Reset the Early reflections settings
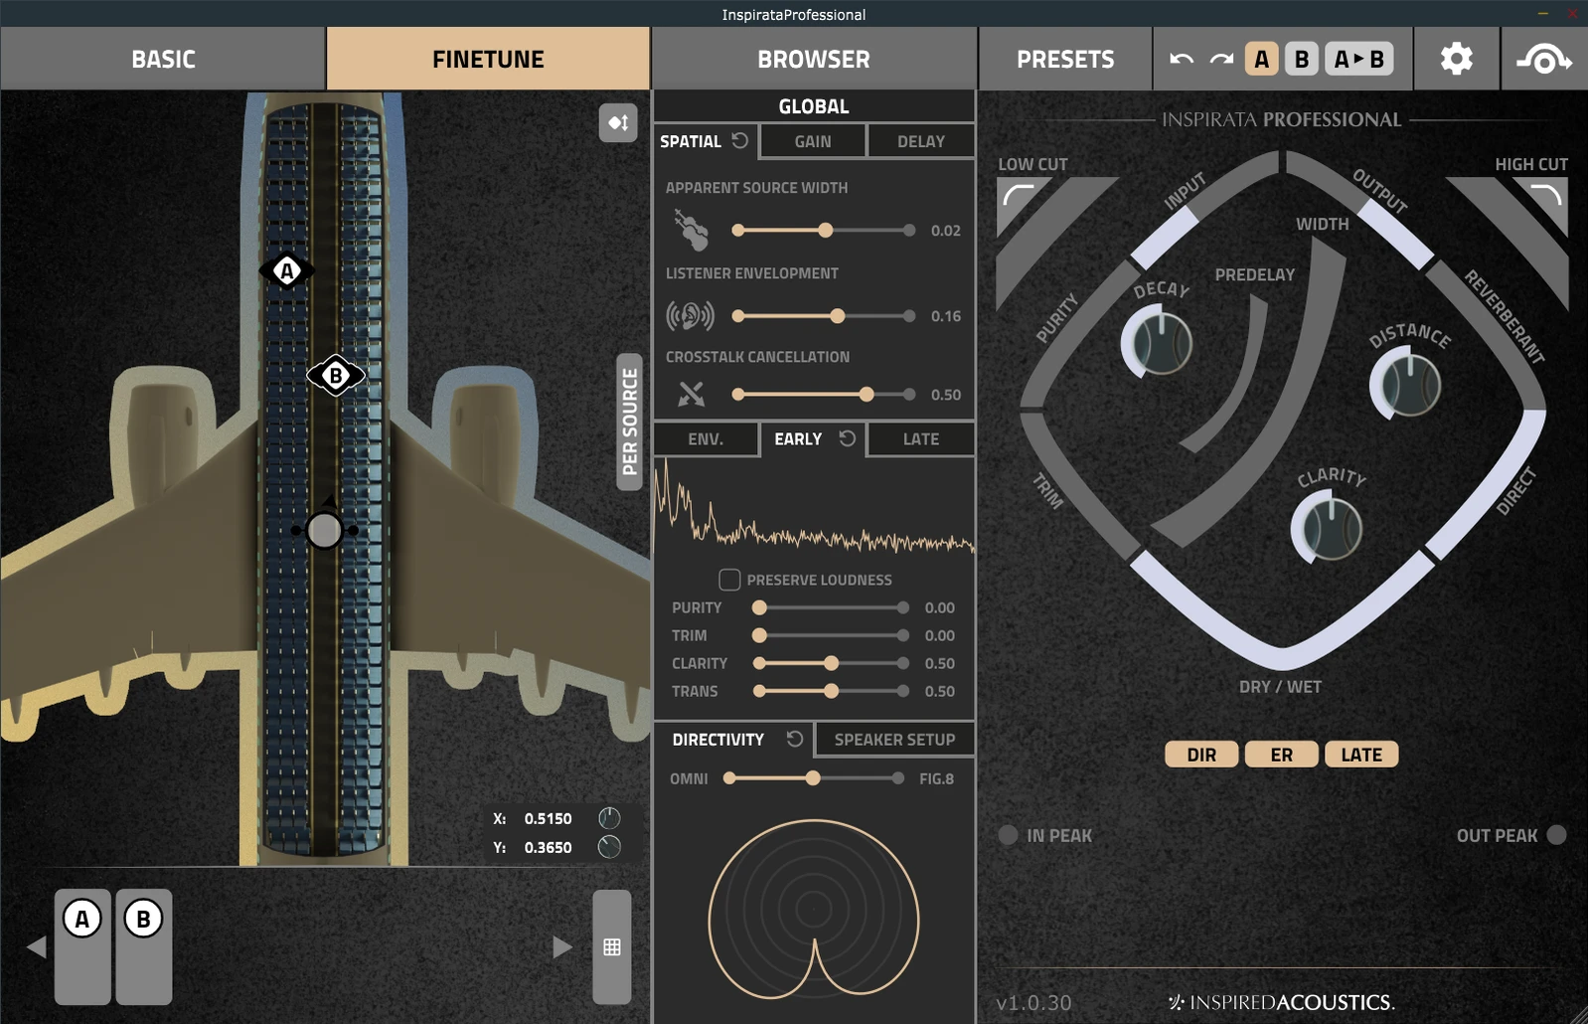The height and width of the screenshot is (1024, 1588). tap(847, 438)
